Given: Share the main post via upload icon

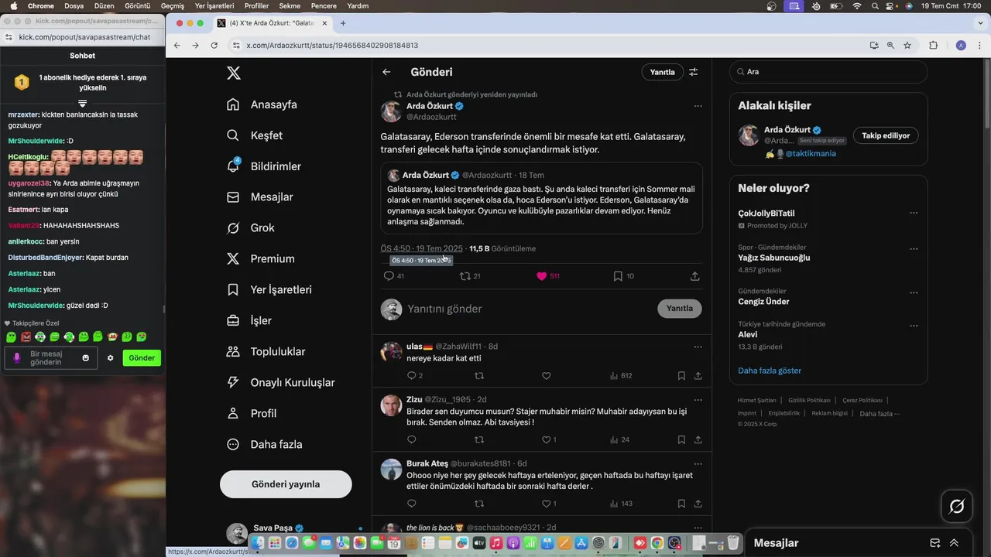Looking at the screenshot, I should tap(694, 276).
